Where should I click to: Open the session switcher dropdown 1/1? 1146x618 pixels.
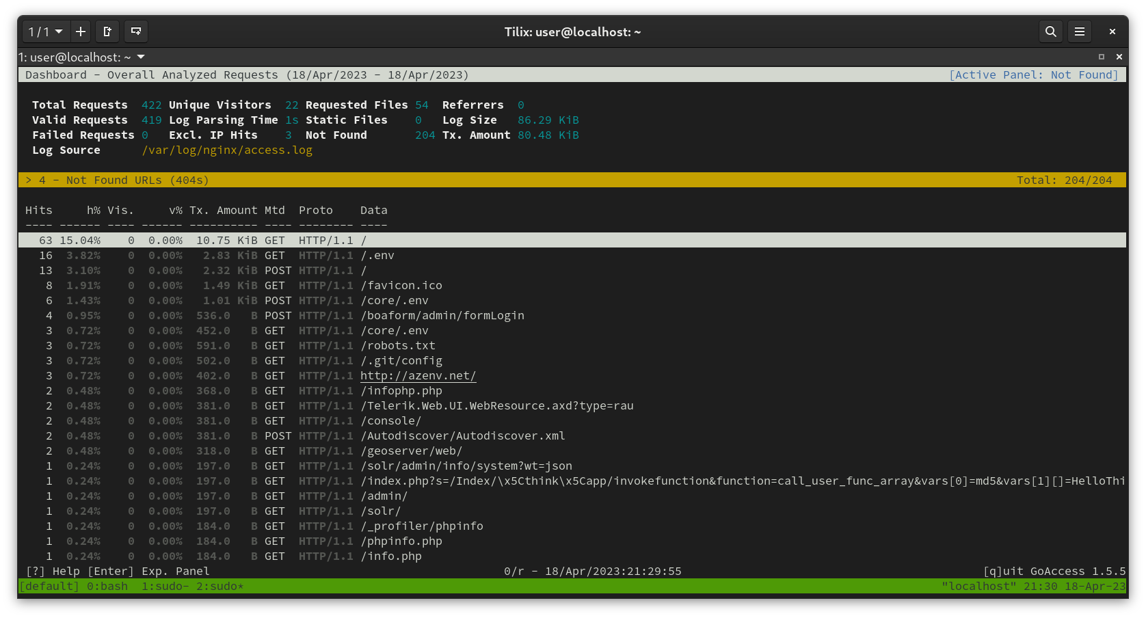pyautogui.click(x=45, y=31)
